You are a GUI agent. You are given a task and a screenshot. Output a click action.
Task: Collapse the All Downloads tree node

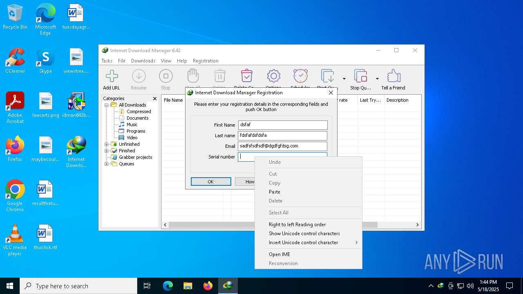click(107, 105)
